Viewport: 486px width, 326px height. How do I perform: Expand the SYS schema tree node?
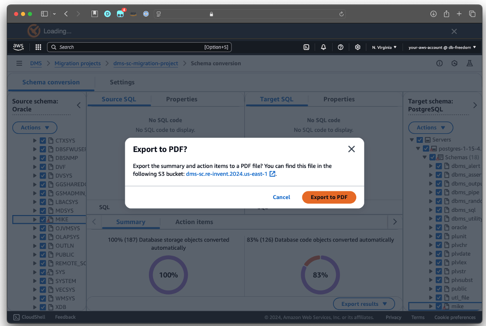[35, 272]
